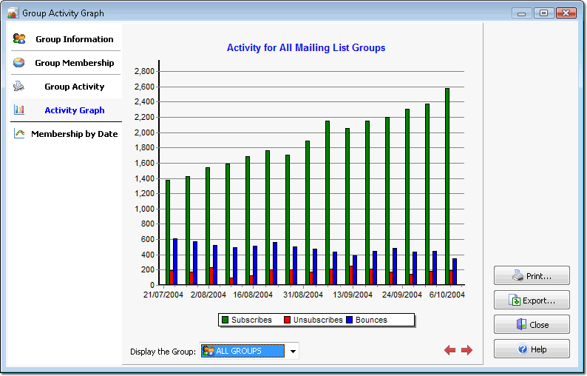The width and height of the screenshot is (587, 376).
Task: Click the blue Bounces legend swatch
Action: (x=349, y=320)
